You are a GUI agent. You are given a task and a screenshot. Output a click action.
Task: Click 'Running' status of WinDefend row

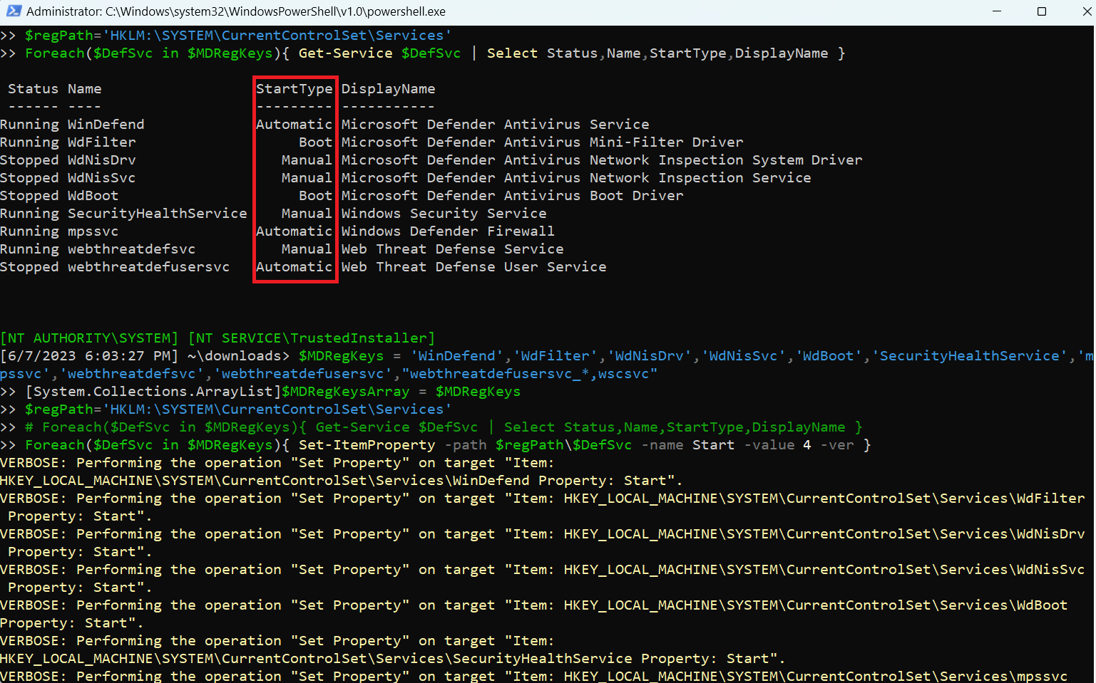click(30, 125)
